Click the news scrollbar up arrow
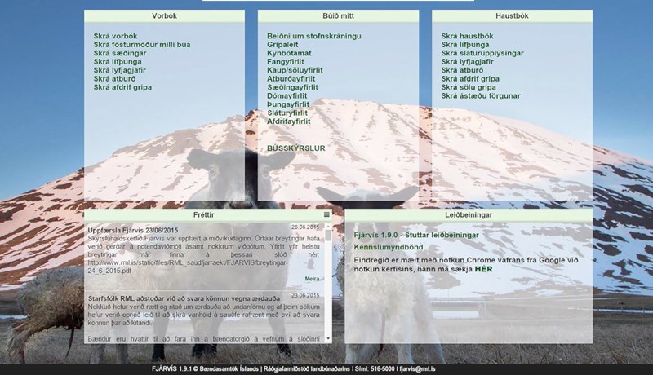 click(328, 226)
